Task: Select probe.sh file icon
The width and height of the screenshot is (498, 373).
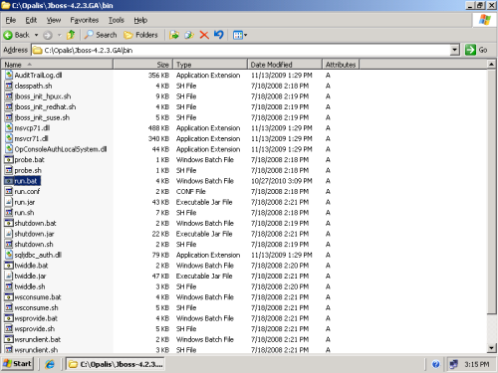Action: (9, 170)
